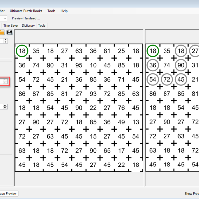
Task: Click green-circled 18 in the right solution panel
Action: tap(153, 51)
